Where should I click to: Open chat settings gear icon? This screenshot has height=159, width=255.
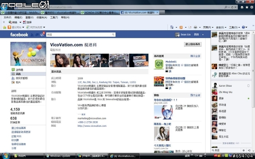(243, 150)
